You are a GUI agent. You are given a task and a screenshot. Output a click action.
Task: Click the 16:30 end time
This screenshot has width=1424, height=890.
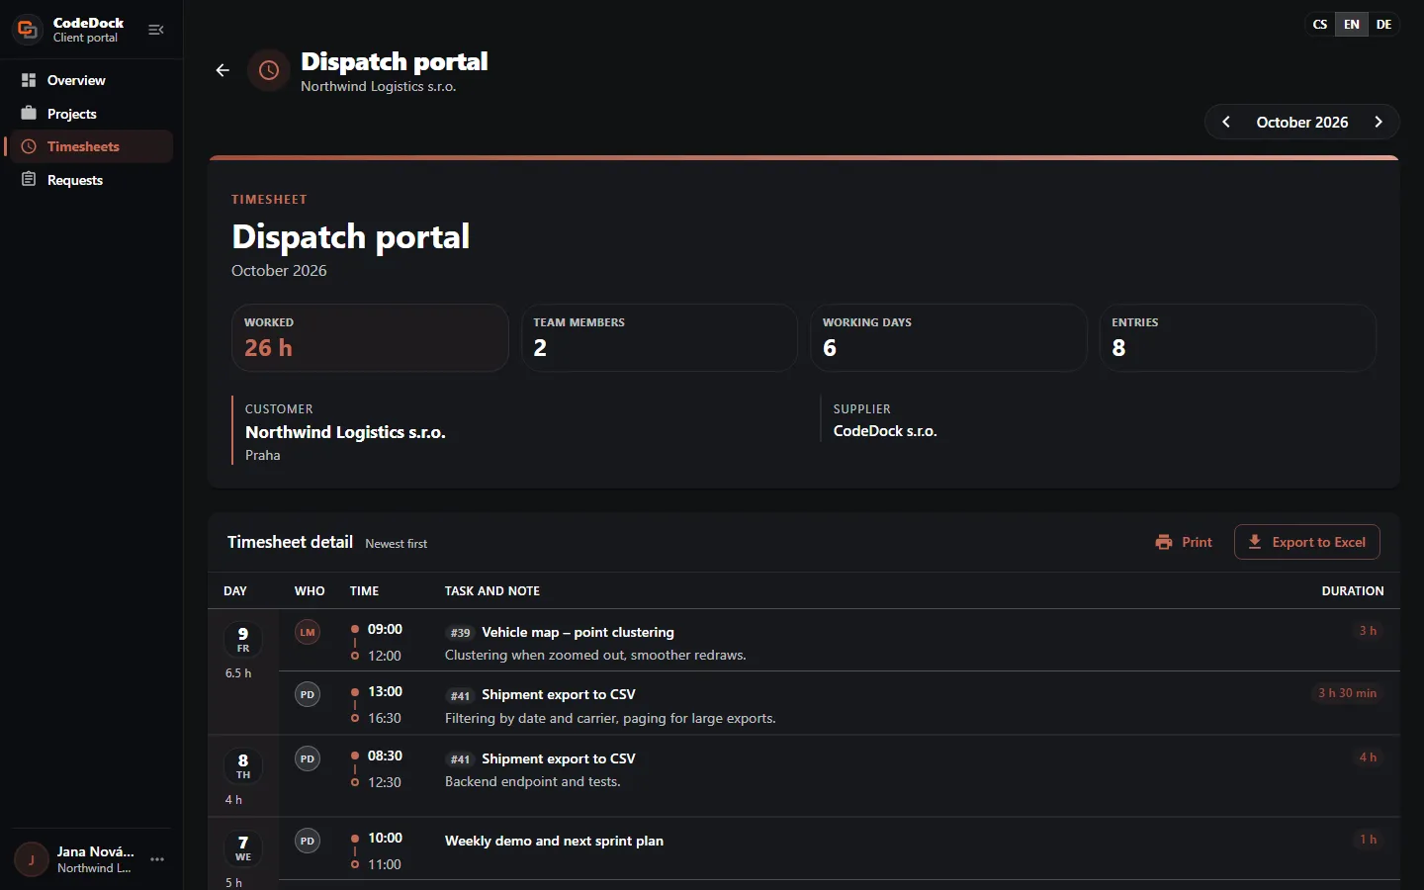tap(385, 718)
